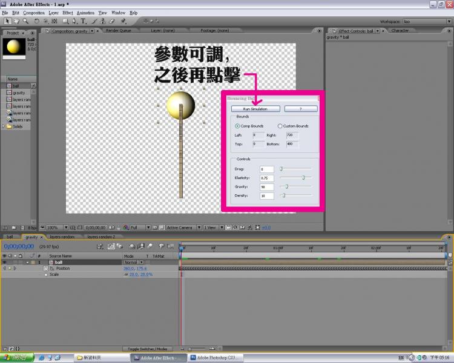
Task: Select the Rectangular Mask tool
Action: click(x=65, y=21)
